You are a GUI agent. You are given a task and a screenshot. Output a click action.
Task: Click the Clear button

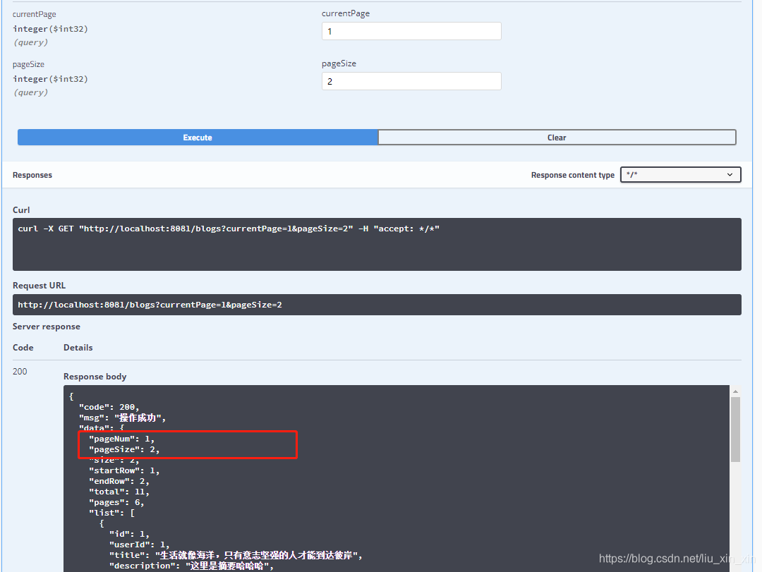click(x=557, y=138)
